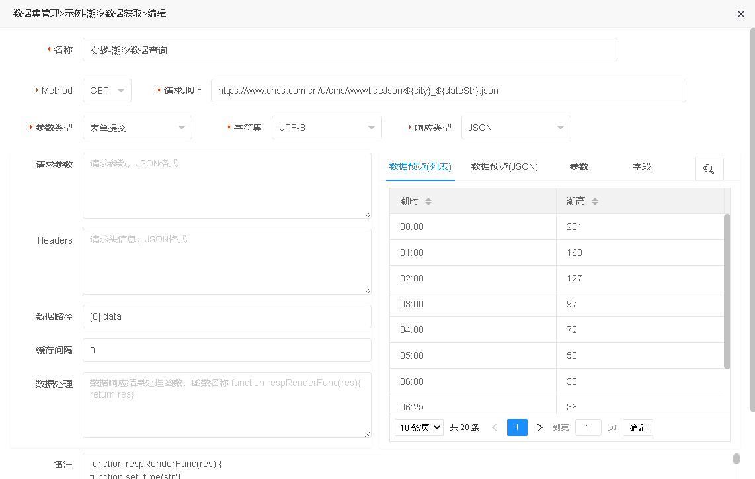Click the 请求地址 URL input field
The height and width of the screenshot is (479, 755).
[x=448, y=91]
